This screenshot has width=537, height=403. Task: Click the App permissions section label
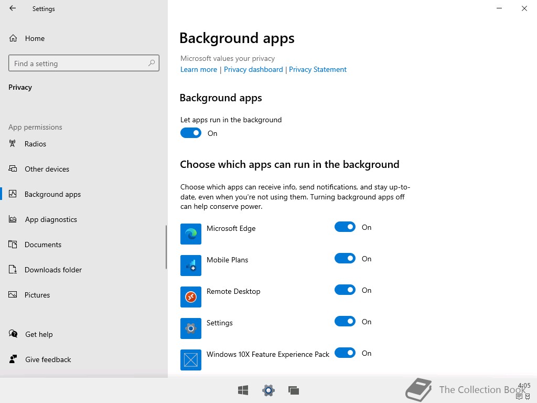tap(35, 127)
